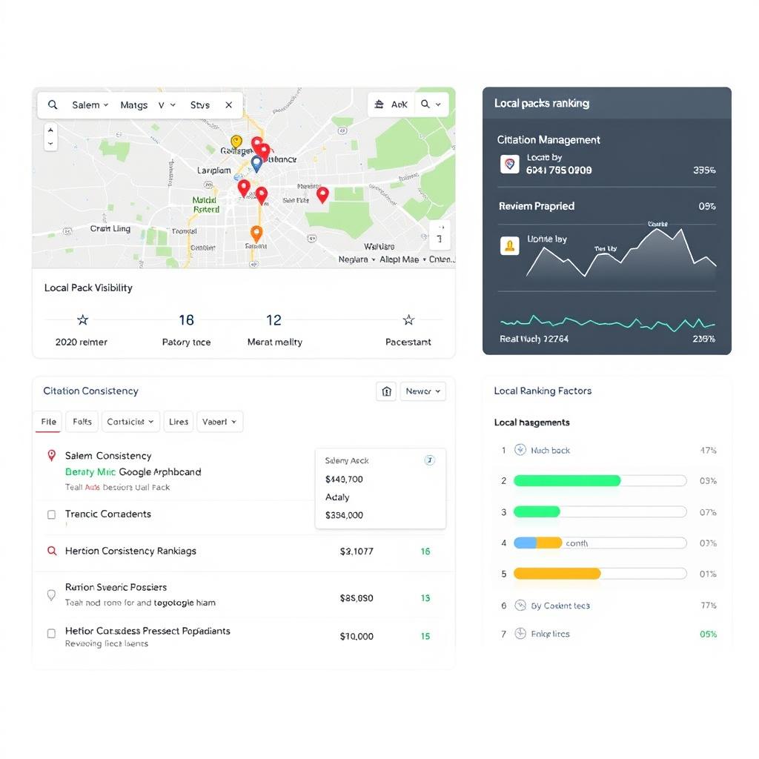
Task: Enable the Rurion Svearic Posciers row checkbox
Action: click(51, 595)
